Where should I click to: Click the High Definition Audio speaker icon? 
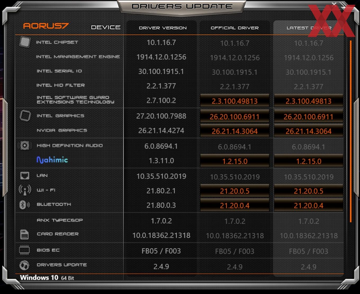24,145
